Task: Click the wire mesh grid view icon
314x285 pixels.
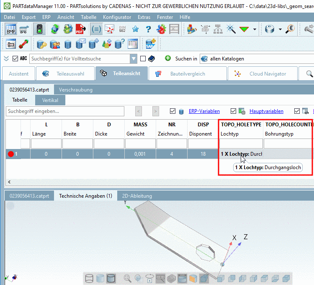Action: pos(171,278)
